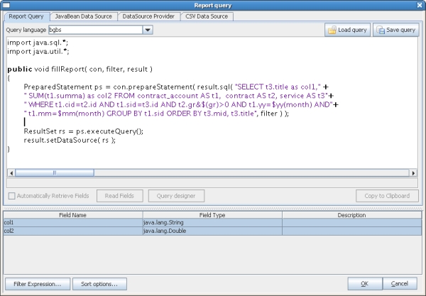Click Copy to Clipboard button
Image resolution: width=426 pixels, height=296 pixels.
tap(387, 196)
